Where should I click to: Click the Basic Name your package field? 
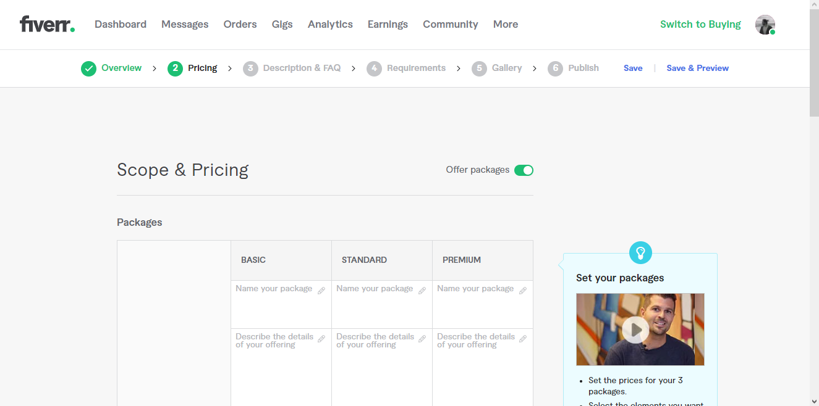click(x=281, y=304)
